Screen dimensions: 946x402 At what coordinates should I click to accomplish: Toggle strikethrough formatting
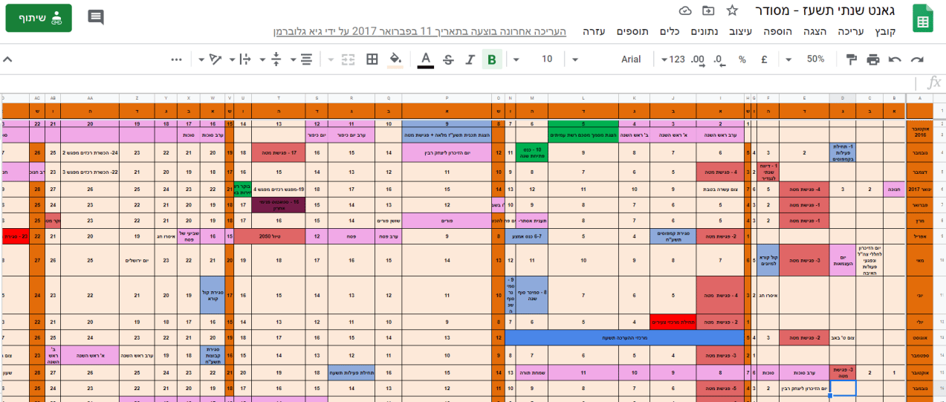click(x=447, y=59)
